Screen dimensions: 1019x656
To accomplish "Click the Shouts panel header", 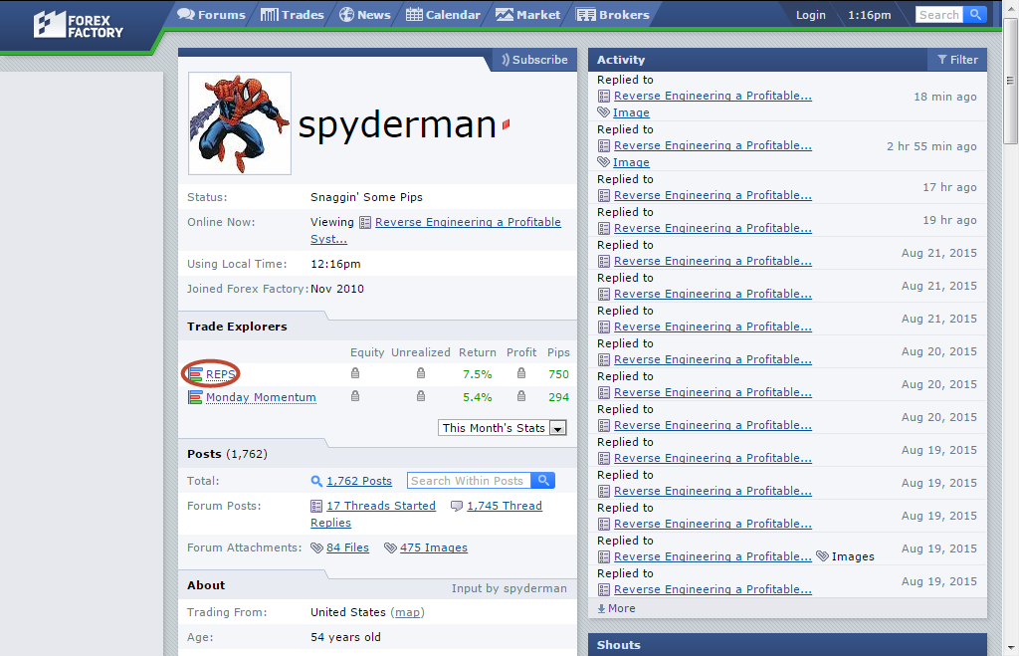I will click(787, 645).
